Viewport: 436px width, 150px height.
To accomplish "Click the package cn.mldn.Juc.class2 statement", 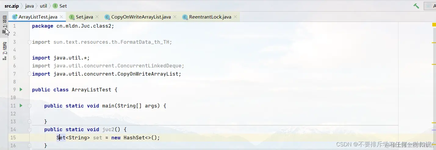I will (73, 26).
